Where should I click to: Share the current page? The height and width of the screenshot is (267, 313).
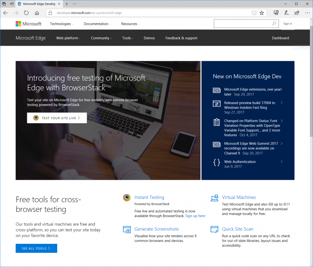click(296, 13)
